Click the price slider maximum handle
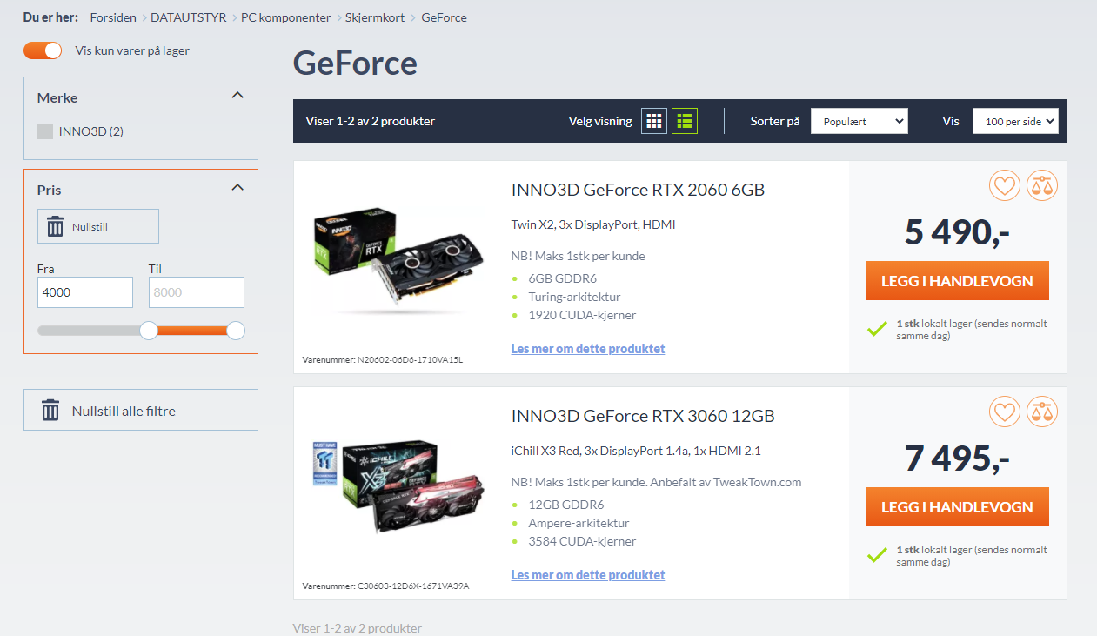This screenshot has width=1097, height=636. (236, 331)
